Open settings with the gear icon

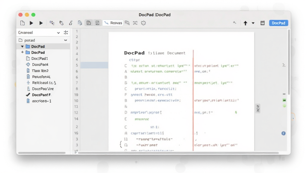[144, 23]
